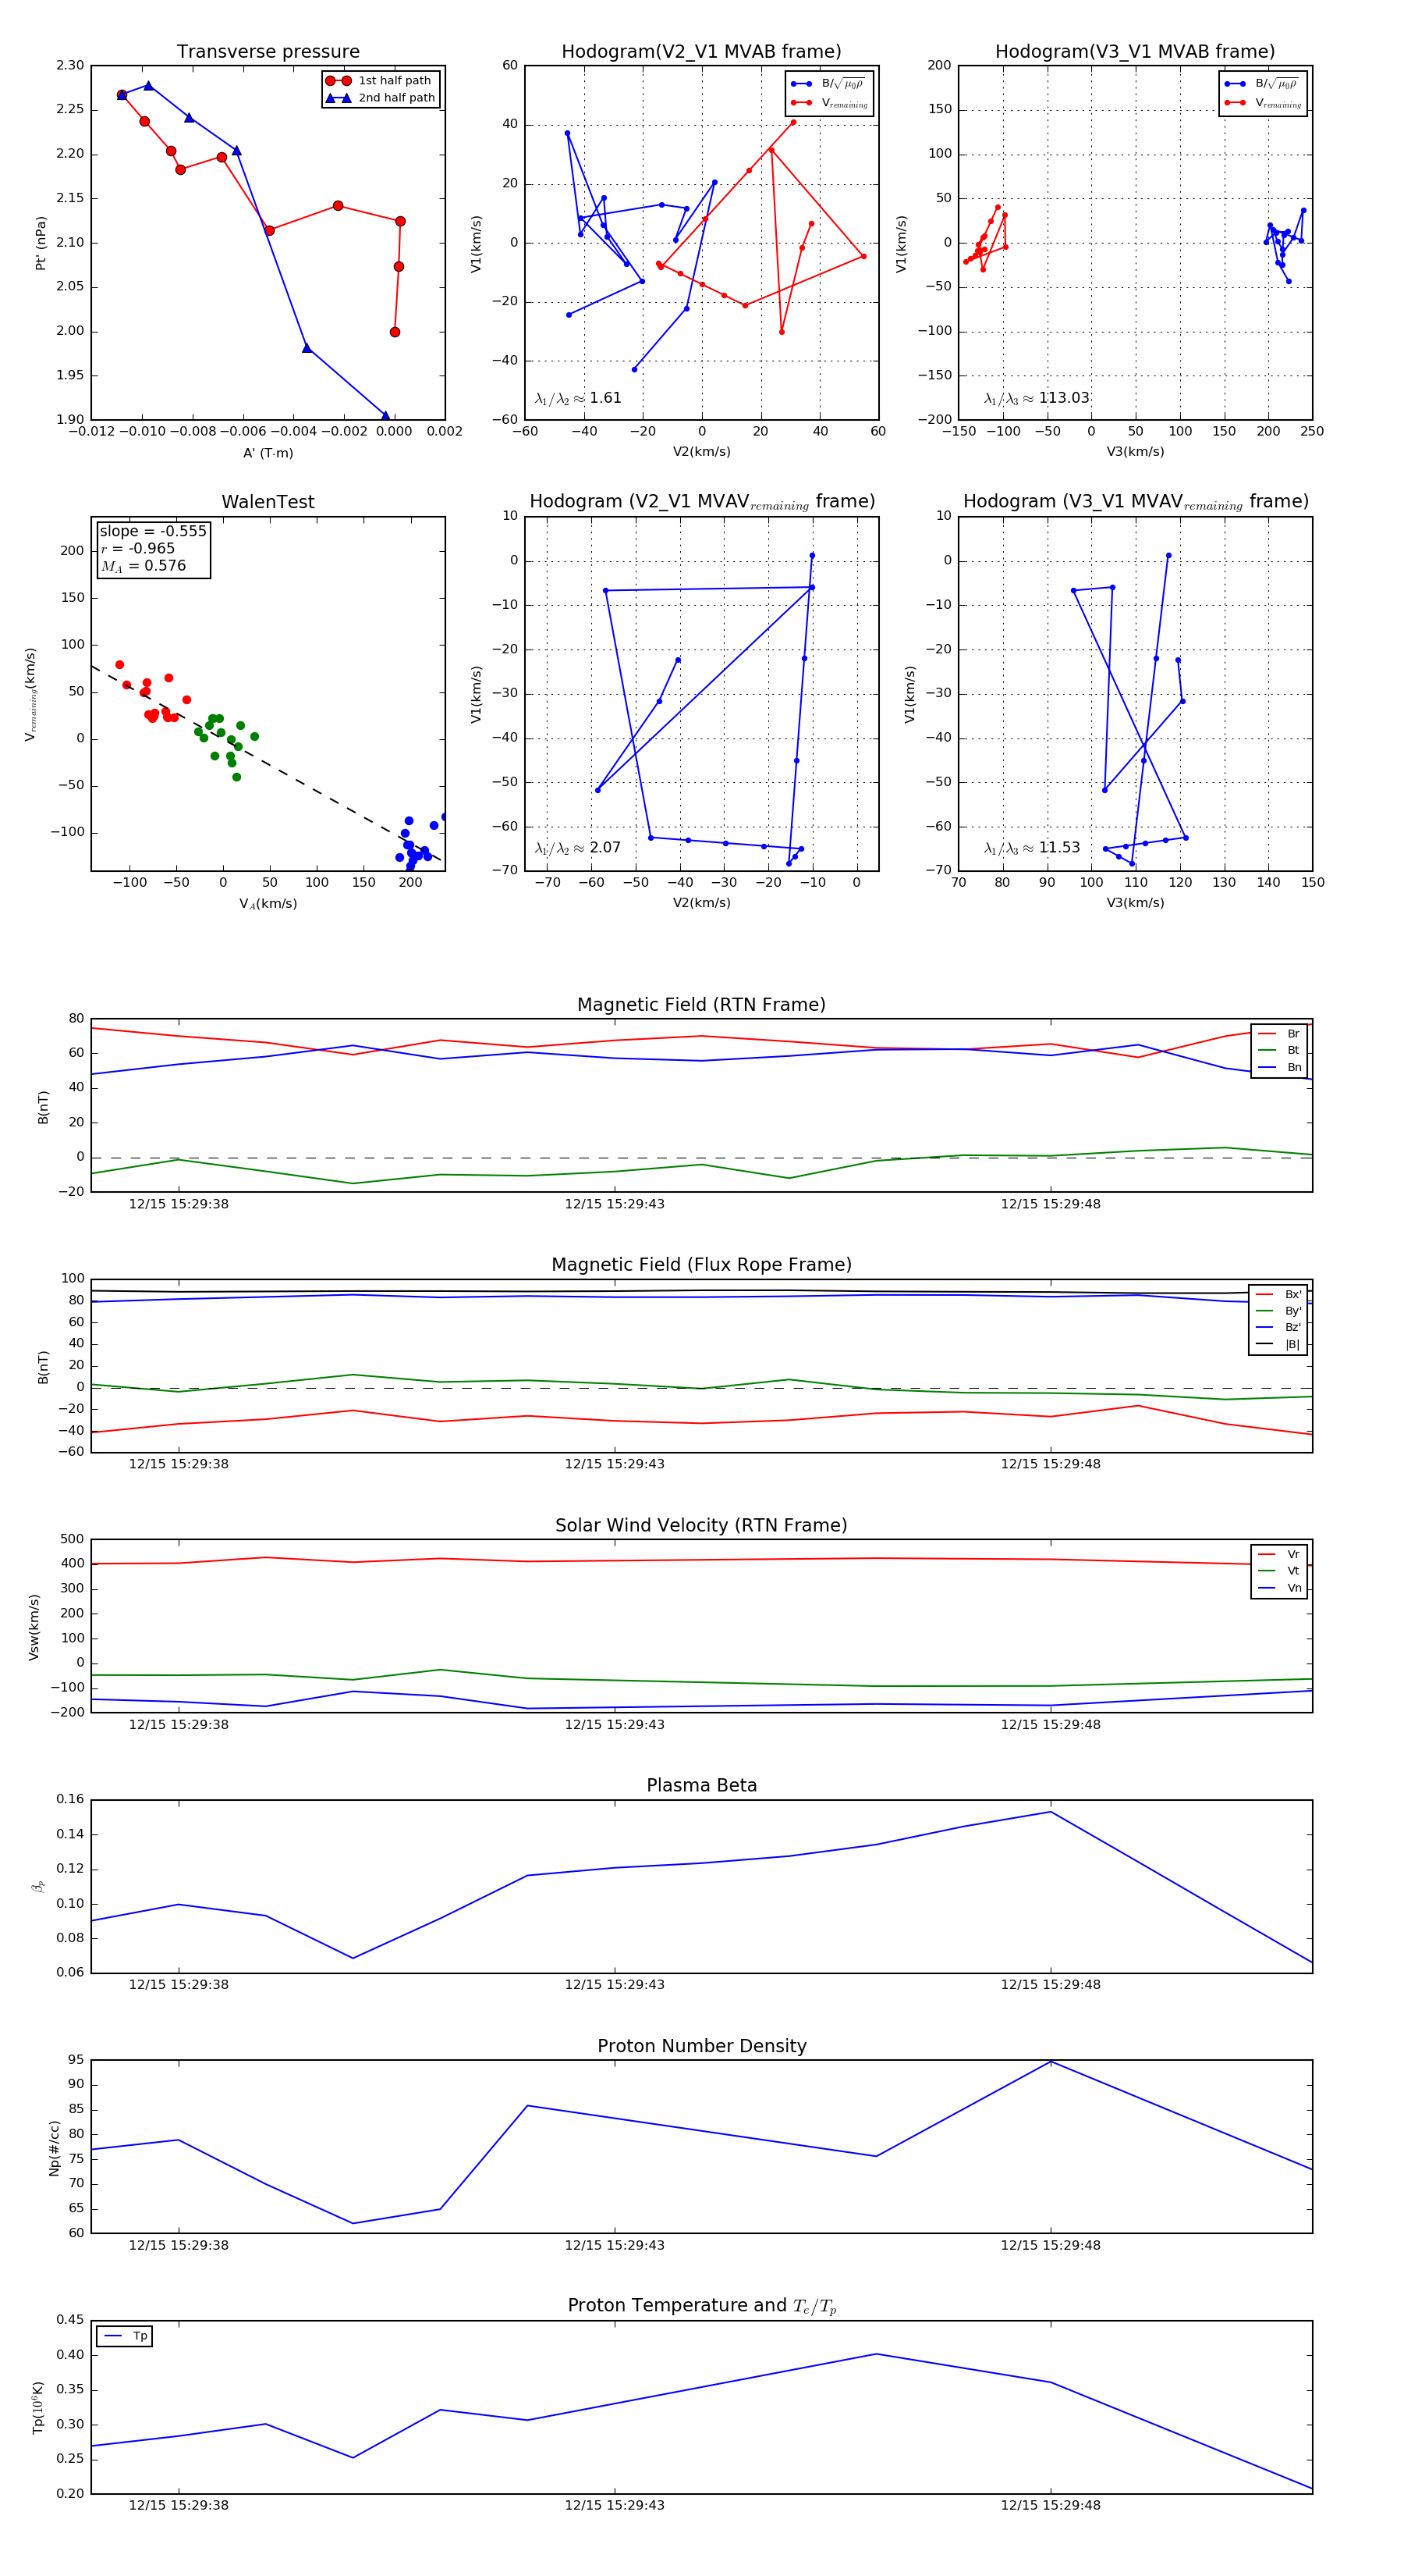Click the eigenvalue ratio 113.03 label

(1037, 398)
